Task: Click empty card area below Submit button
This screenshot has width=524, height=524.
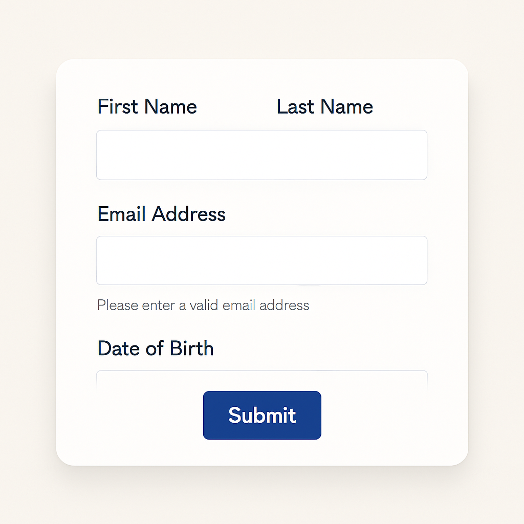Action: point(261,453)
